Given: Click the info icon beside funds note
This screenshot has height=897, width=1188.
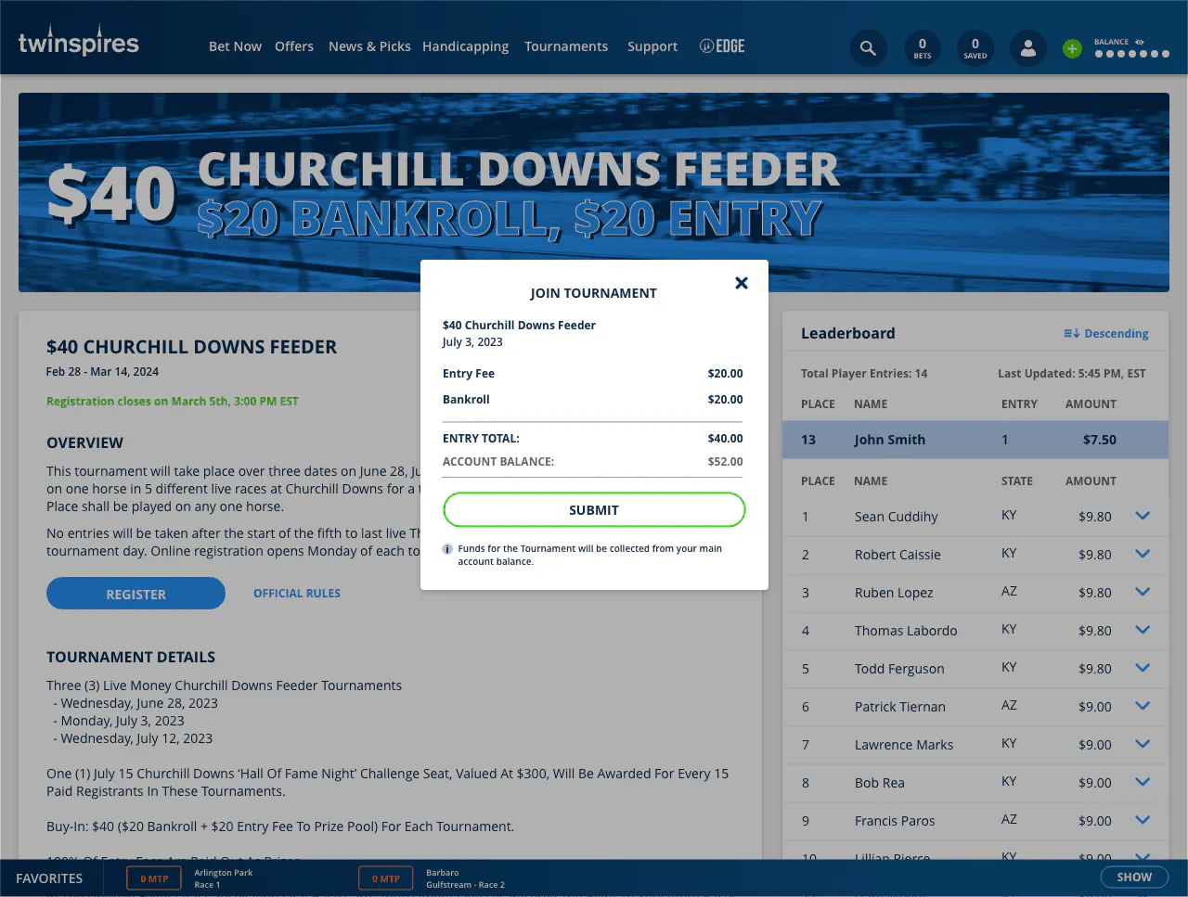Looking at the screenshot, I should (x=447, y=549).
